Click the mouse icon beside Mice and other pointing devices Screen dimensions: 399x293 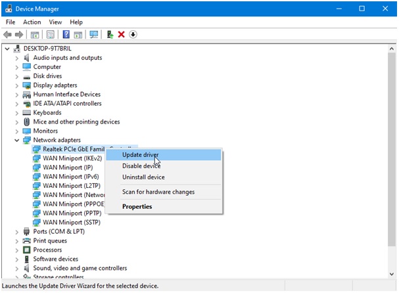(26, 122)
